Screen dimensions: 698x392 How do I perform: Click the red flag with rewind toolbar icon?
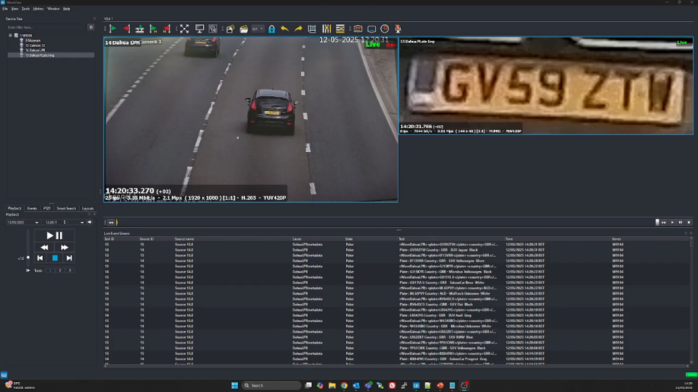click(167, 29)
